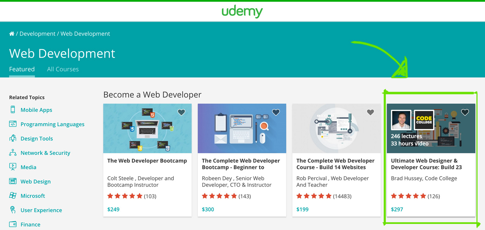
Task: Wishlist The Web Developer Bootcamp heart
Action: coord(181,112)
